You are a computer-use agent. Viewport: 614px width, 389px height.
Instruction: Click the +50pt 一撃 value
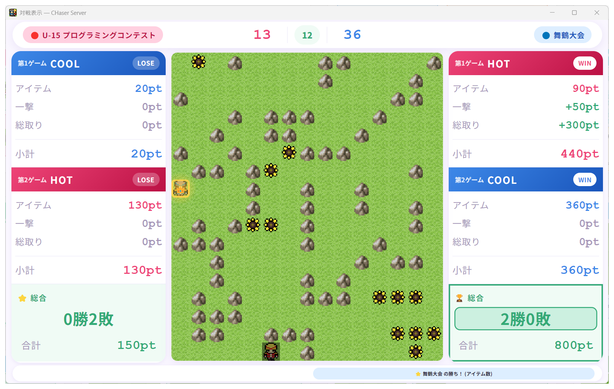pos(582,107)
